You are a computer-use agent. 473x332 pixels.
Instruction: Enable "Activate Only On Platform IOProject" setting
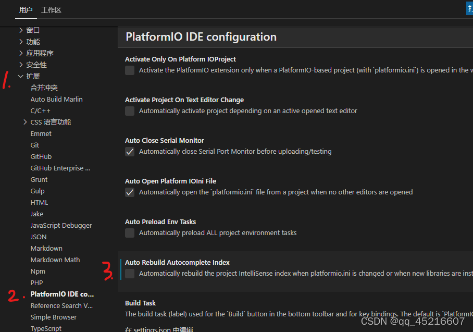click(x=129, y=70)
